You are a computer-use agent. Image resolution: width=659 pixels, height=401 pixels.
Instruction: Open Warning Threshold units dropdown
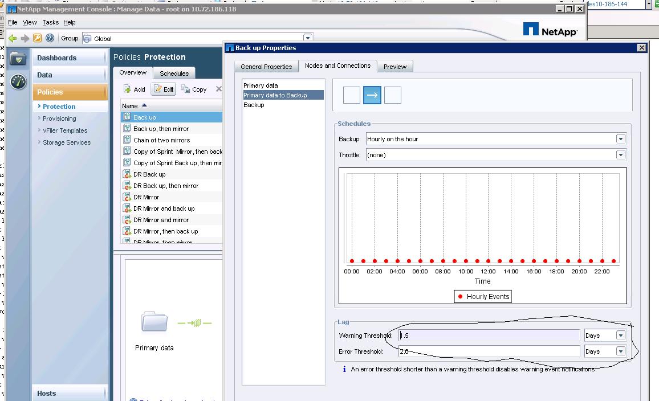621,335
